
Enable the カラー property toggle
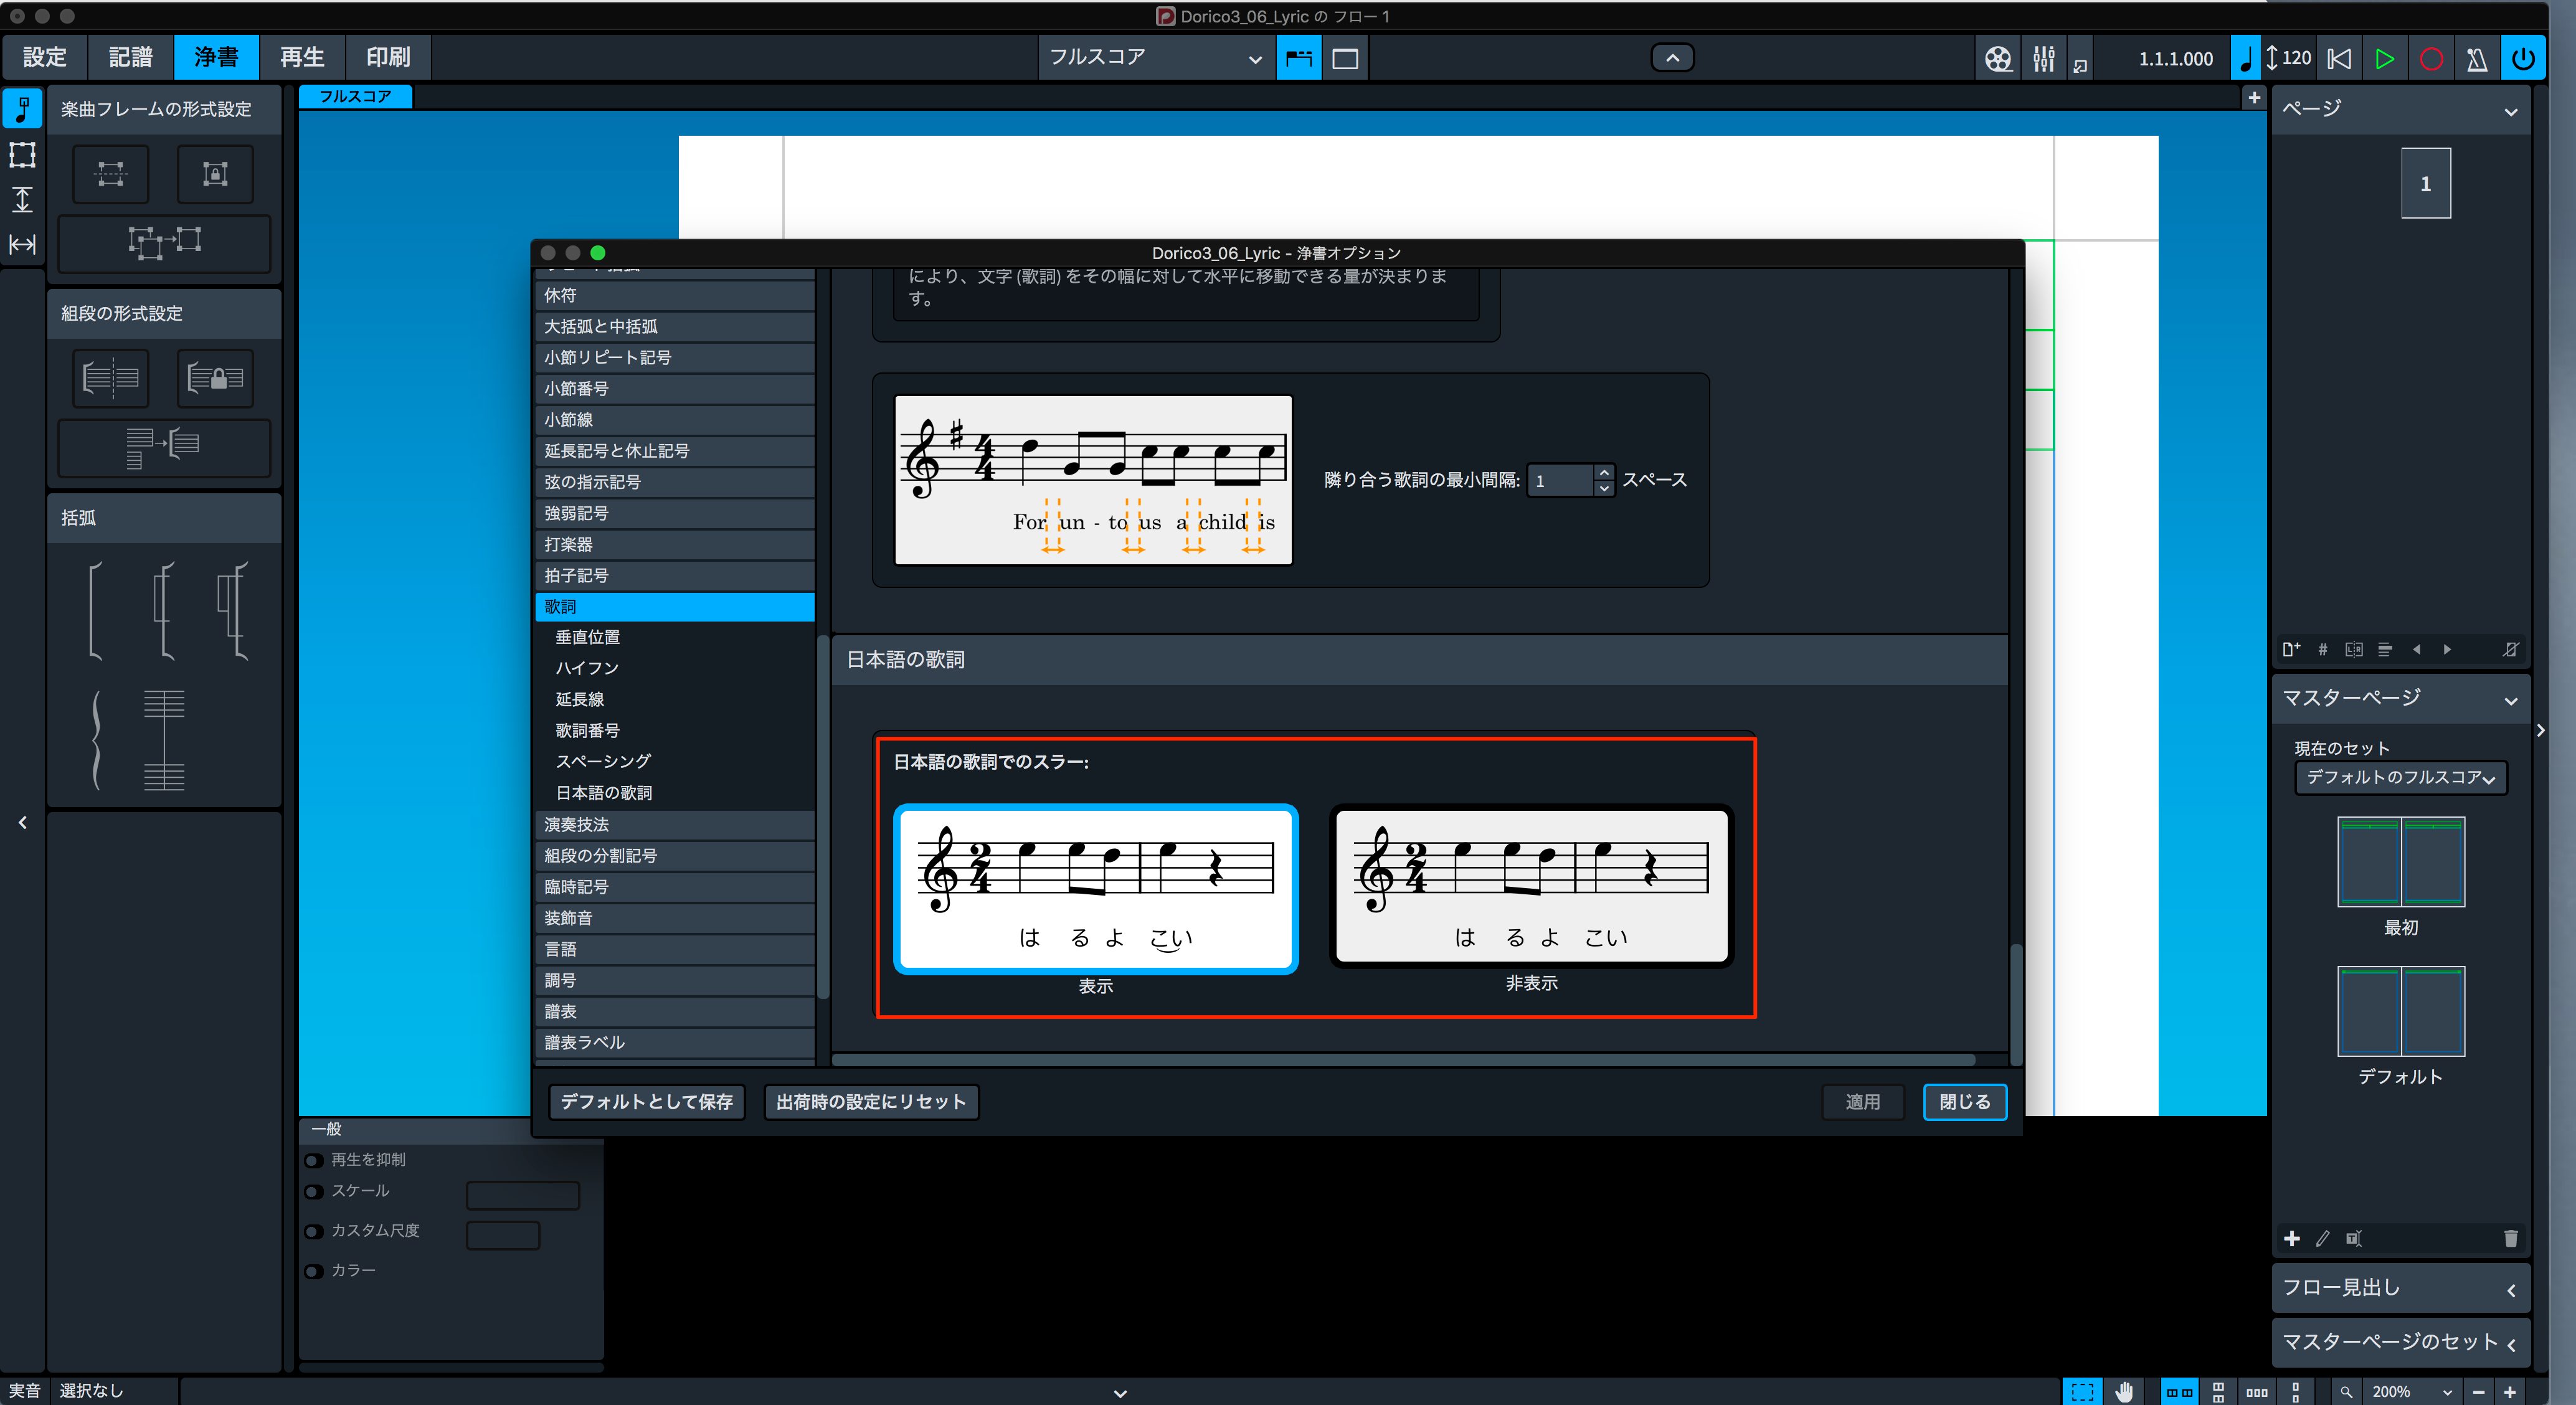pos(314,1271)
